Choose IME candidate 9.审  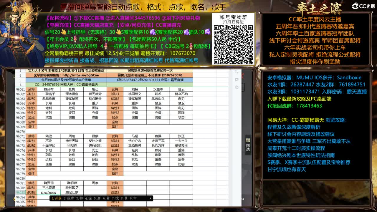click(x=133, y=198)
